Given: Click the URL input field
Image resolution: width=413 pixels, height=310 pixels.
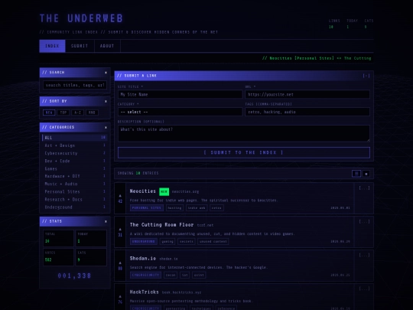Looking at the screenshot, I should pyautogui.click(x=307, y=94).
